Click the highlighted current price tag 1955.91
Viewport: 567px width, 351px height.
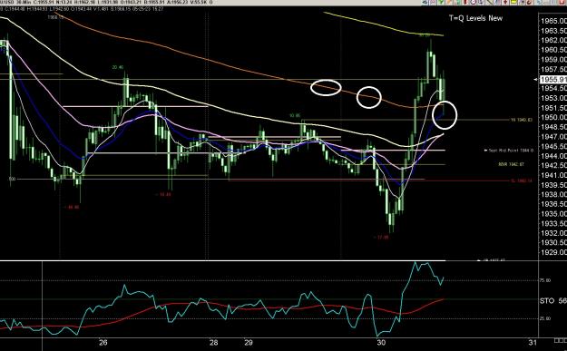(x=553, y=80)
